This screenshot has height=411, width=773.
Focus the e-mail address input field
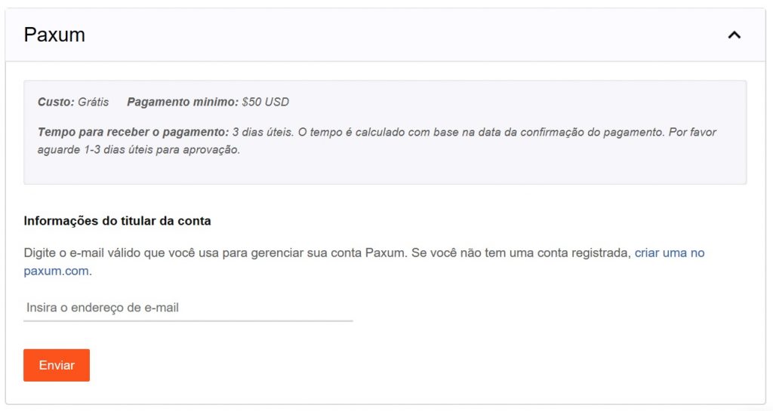tap(188, 308)
